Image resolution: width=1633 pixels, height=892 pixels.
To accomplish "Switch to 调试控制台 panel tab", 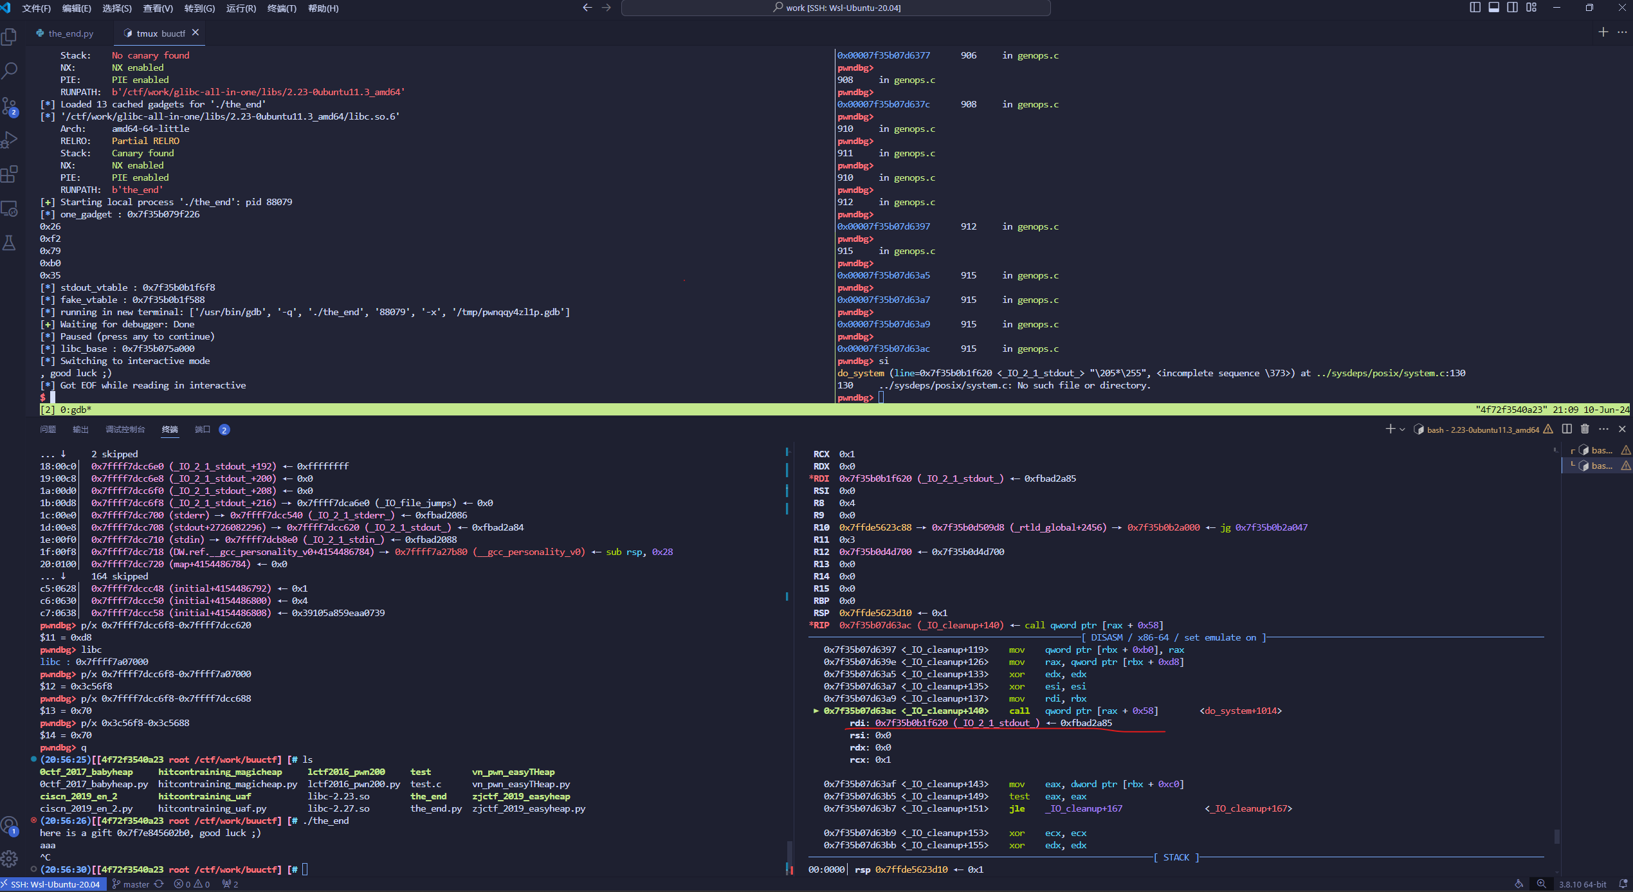I will click(x=125, y=430).
